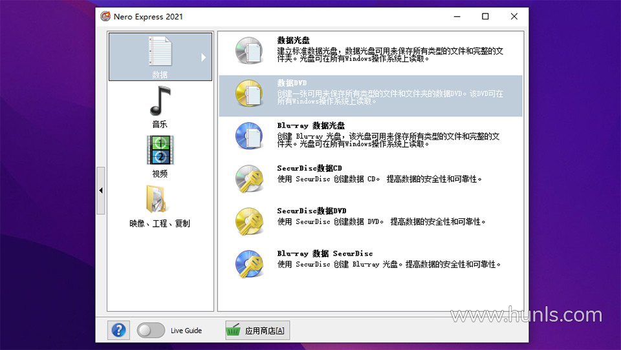Click description starting 创建 Blu-ray 光盘
The image size is (621, 350).
(389, 140)
